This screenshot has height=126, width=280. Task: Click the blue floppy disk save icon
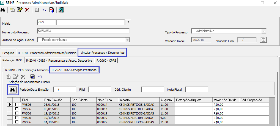[33, 77]
